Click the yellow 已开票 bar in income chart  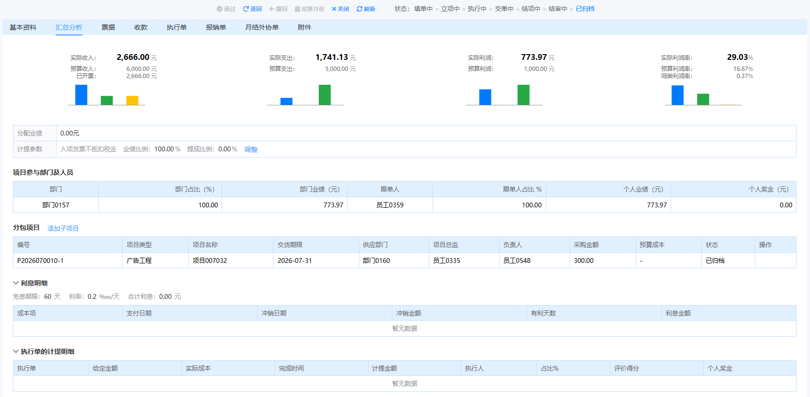[x=132, y=100]
